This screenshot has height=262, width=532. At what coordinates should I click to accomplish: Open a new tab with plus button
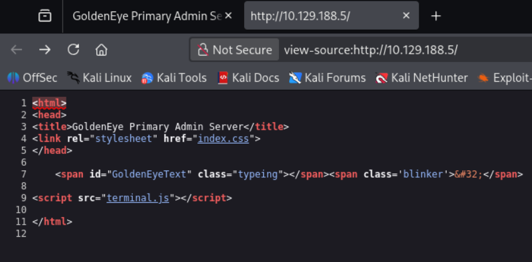coord(436,16)
